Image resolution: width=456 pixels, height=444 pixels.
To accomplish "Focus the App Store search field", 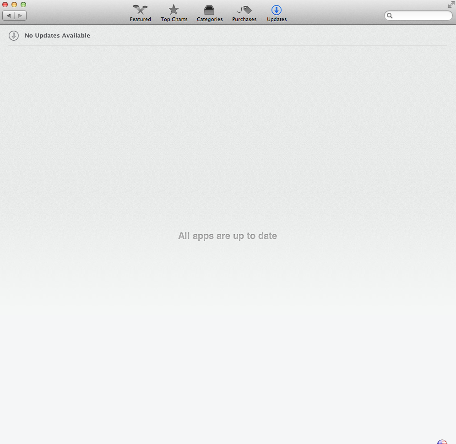I will click(418, 16).
